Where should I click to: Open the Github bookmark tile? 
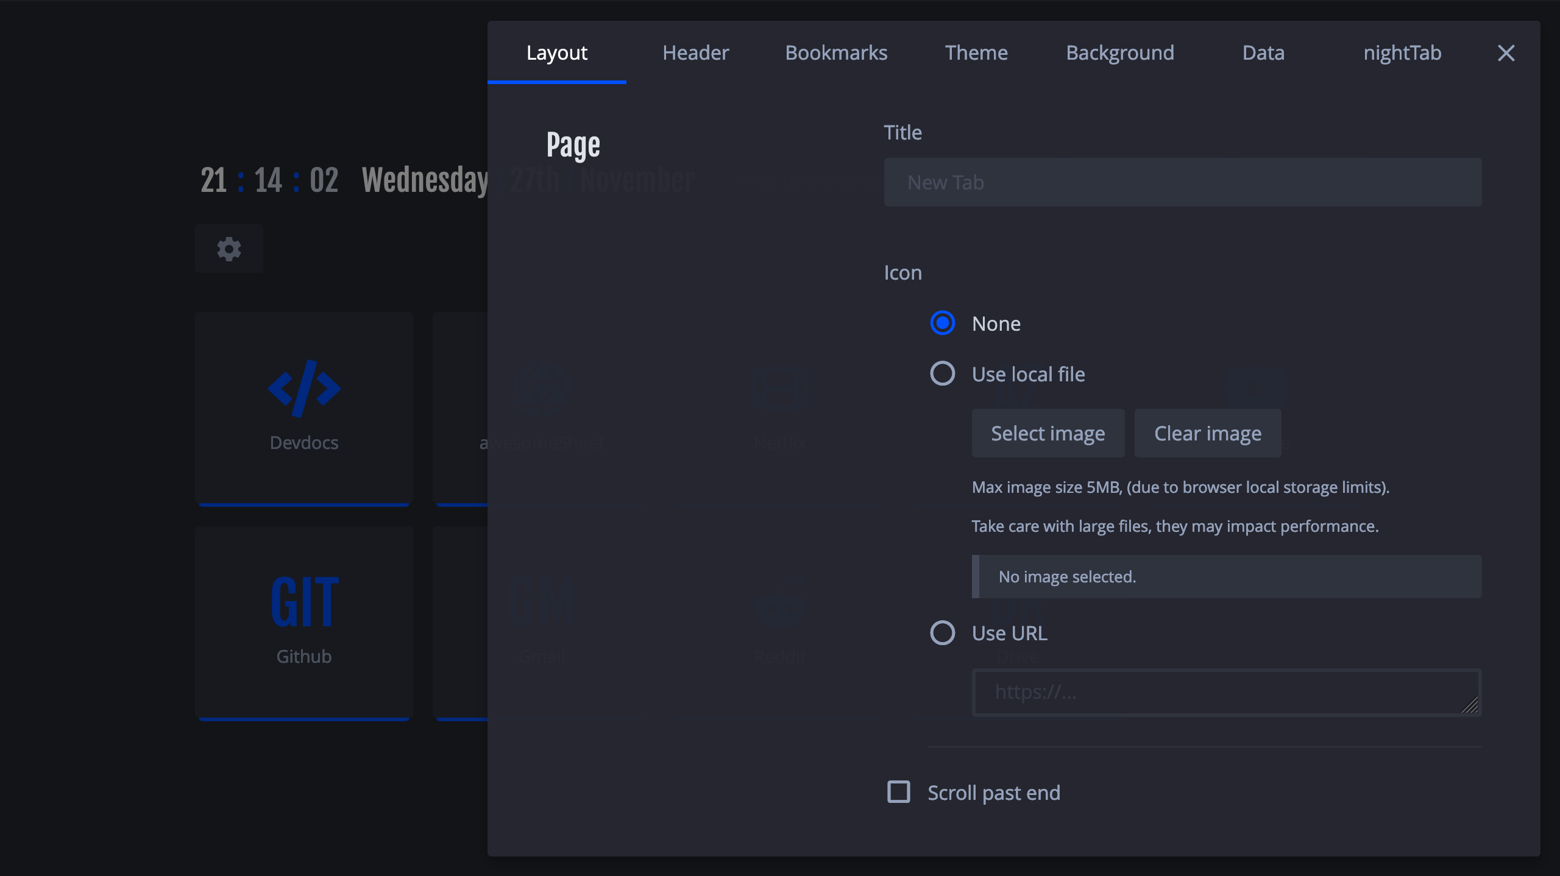[x=304, y=623]
